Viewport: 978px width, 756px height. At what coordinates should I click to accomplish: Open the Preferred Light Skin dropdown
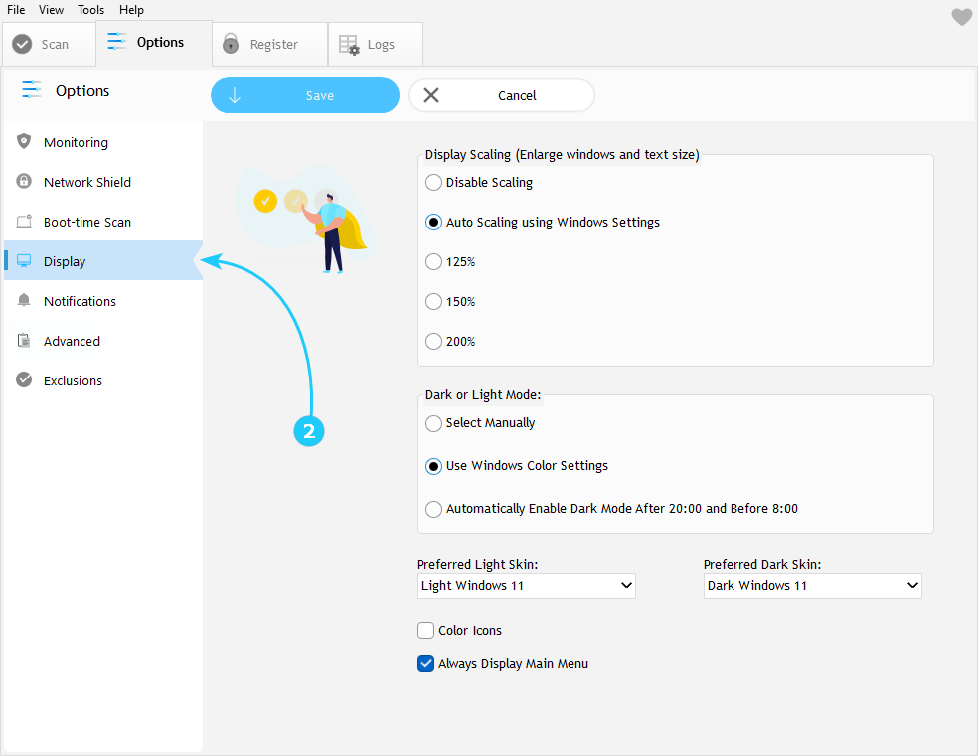click(x=526, y=586)
